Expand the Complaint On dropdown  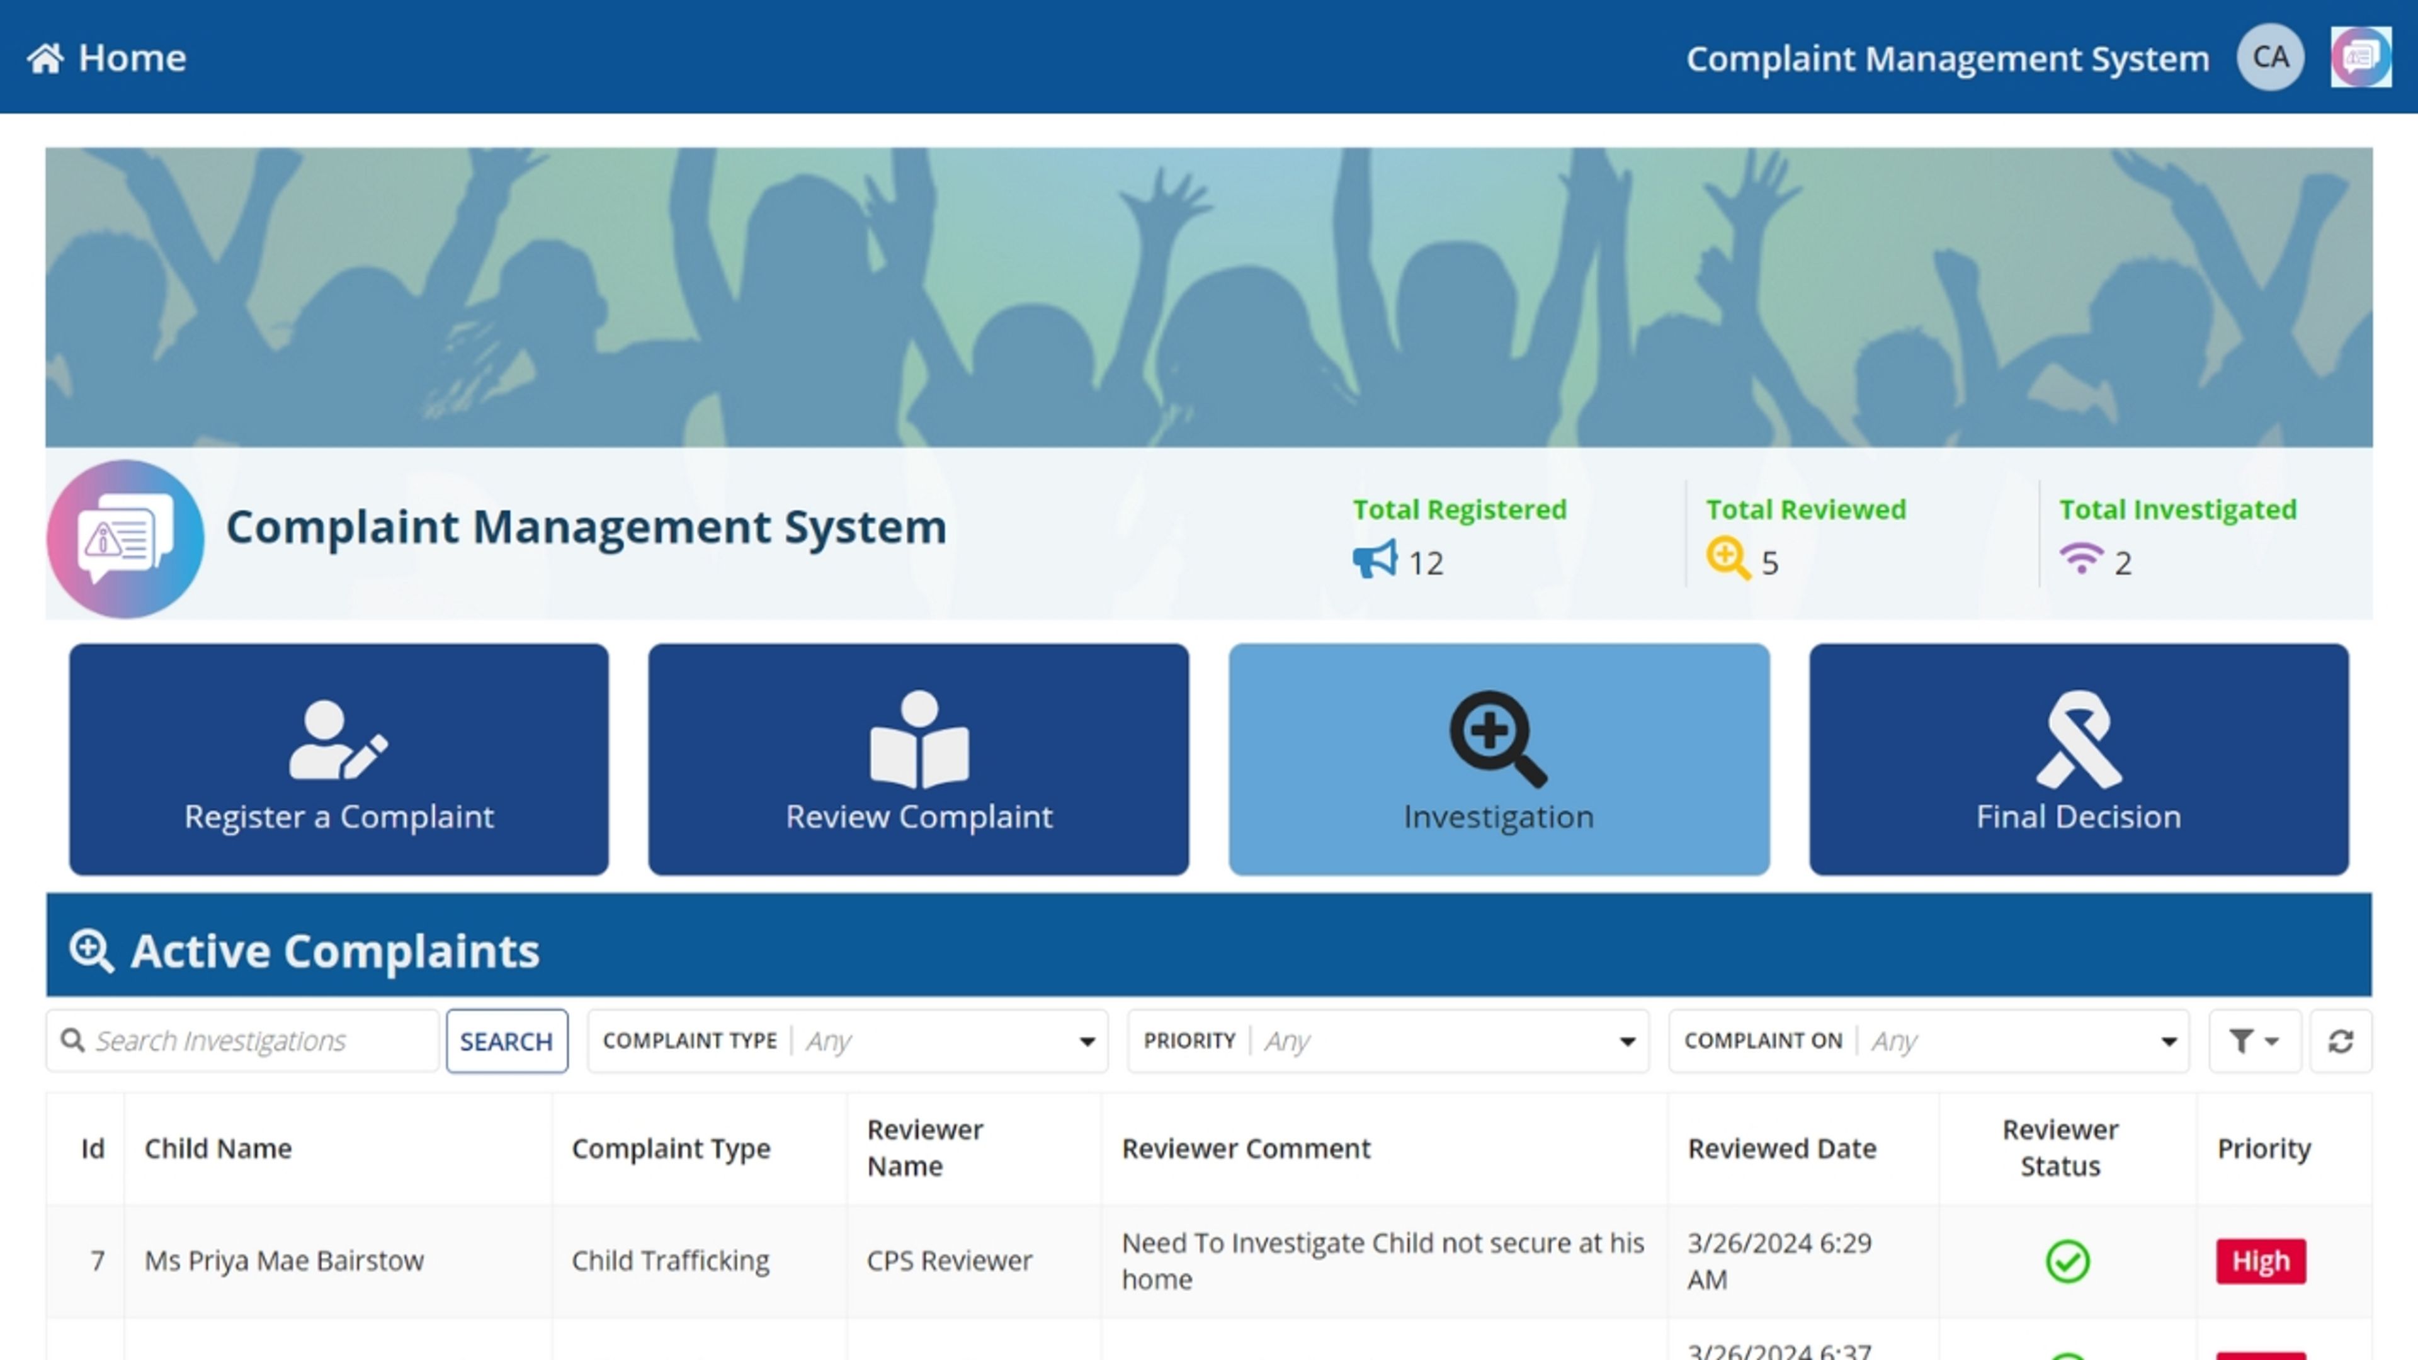coord(1928,1041)
